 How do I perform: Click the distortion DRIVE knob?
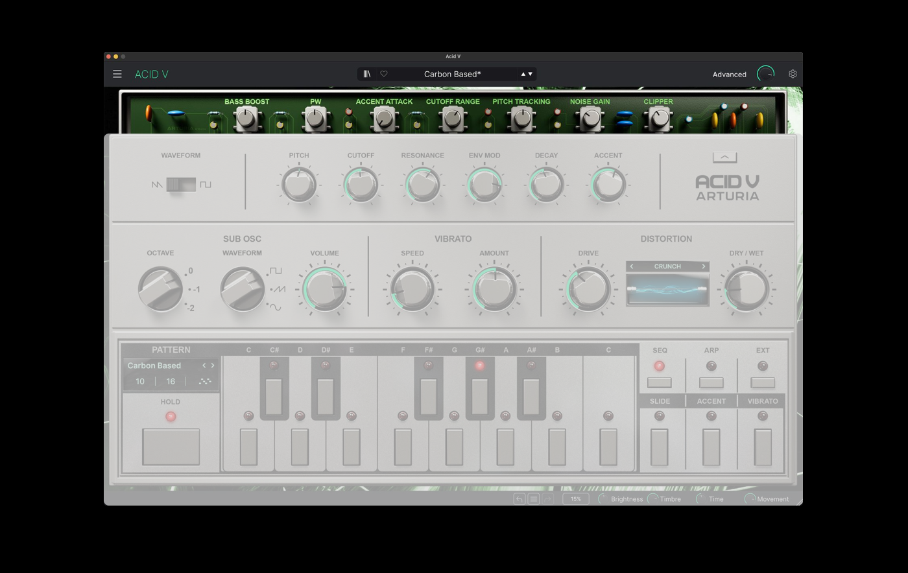[x=588, y=289]
